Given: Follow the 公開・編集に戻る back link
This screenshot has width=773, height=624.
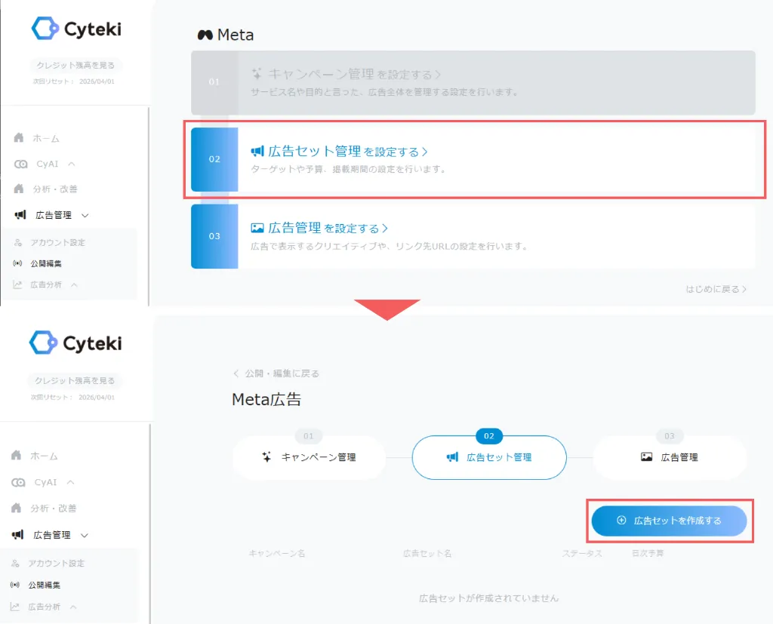Looking at the screenshot, I should pos(276,373).
